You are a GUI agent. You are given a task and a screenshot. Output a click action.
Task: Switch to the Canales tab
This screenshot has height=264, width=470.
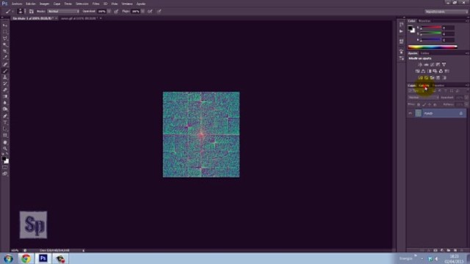(424, 86)
